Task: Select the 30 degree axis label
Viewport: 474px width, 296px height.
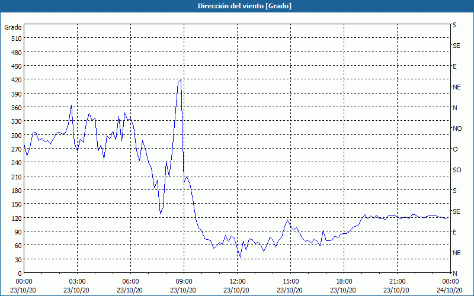Action: pyautogui.click(x=18, y=260)
